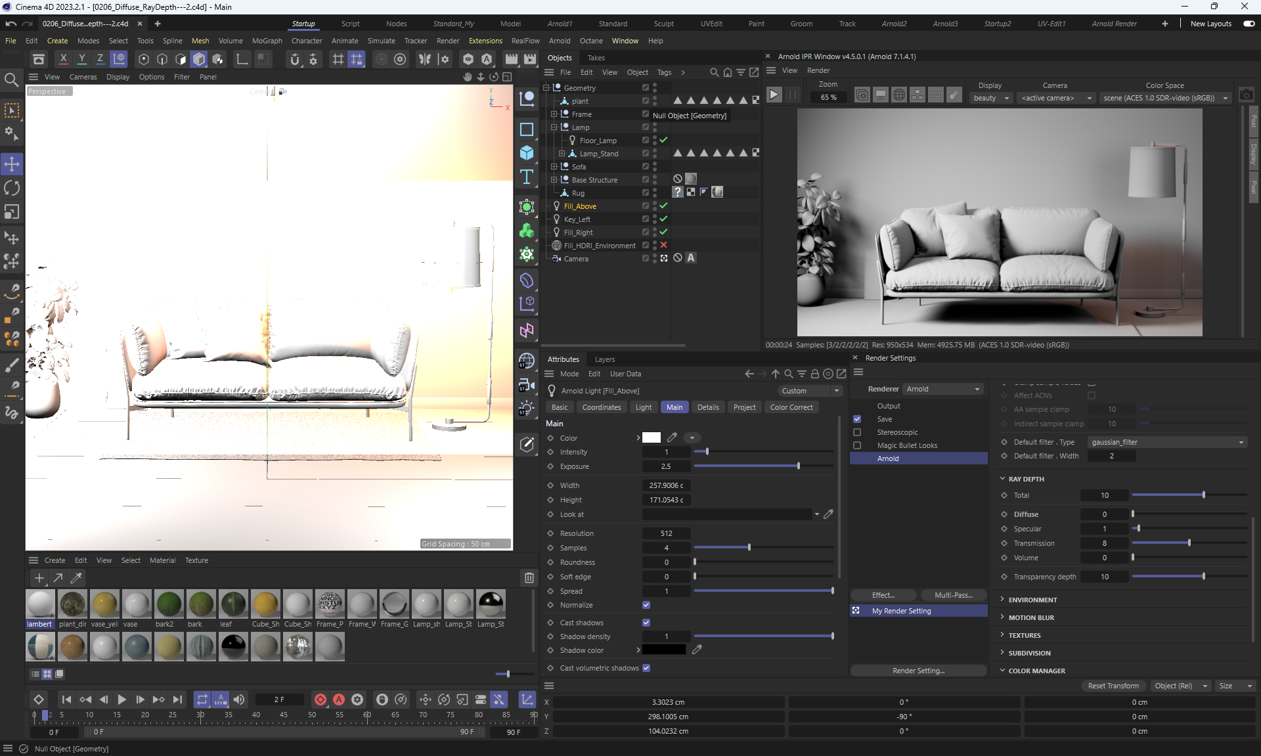Click the Cube primitive icon
Viewport: 1261px width, 756px height.
point(527,153)
